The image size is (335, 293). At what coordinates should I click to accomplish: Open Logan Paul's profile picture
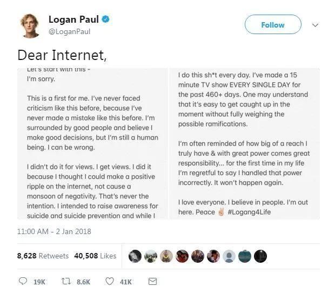pos(30,25)
